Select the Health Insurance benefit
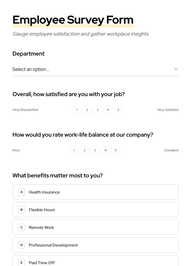The width and height of the screenshot is (191, 266). [x=95, y=192]
